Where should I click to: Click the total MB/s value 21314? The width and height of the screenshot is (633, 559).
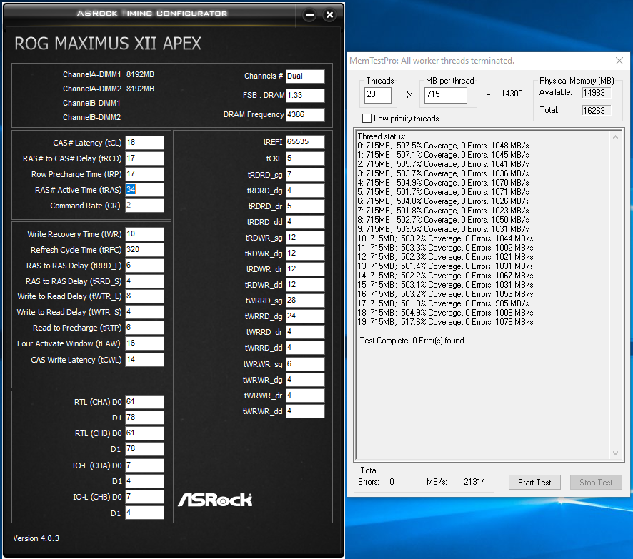[x=474, y=482]
